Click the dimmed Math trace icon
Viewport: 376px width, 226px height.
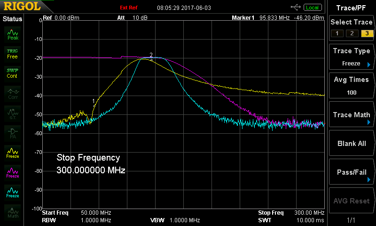pyautogui.click(x=13, y=212)
